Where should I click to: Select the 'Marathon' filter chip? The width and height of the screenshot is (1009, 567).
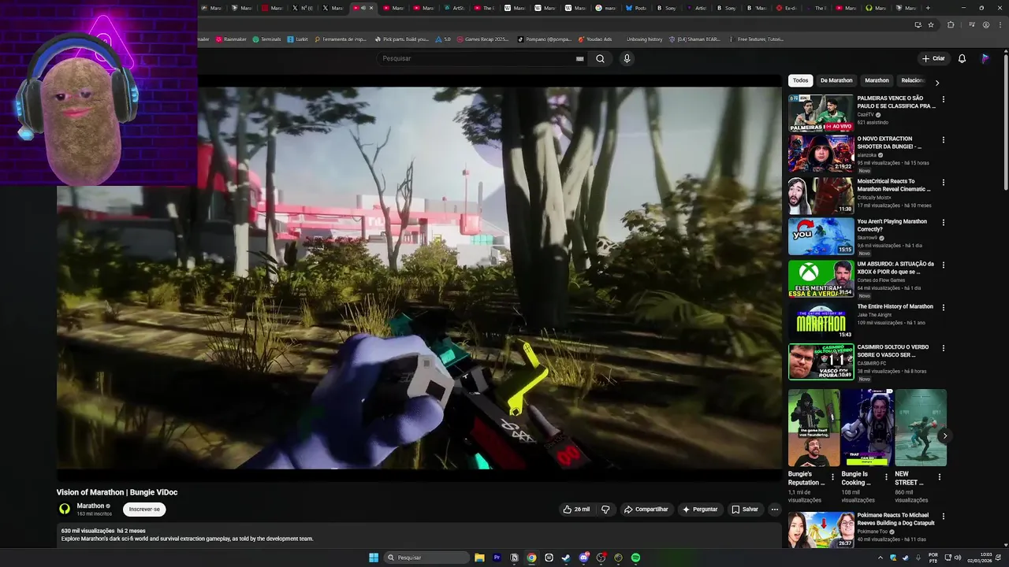(x=877, y=80)
